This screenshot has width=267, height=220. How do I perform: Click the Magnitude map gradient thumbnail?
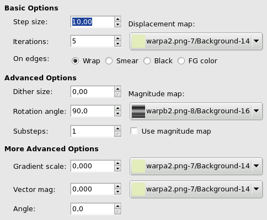click(x=138, y=111)
